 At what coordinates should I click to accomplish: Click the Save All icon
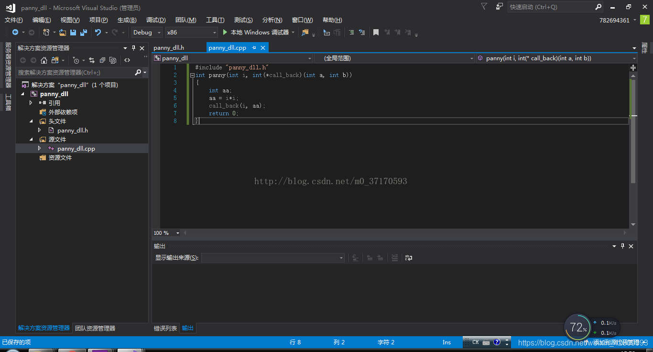pyautogui.click(x=84, y=33)
